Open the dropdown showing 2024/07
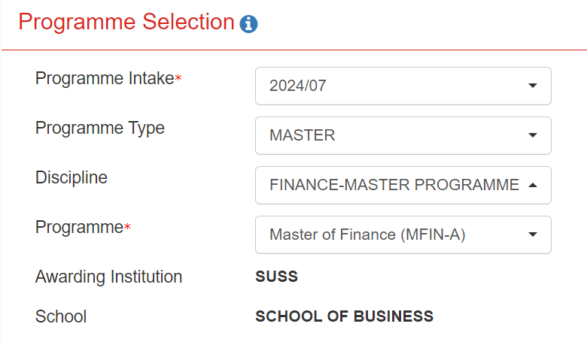 coord(403,86)
